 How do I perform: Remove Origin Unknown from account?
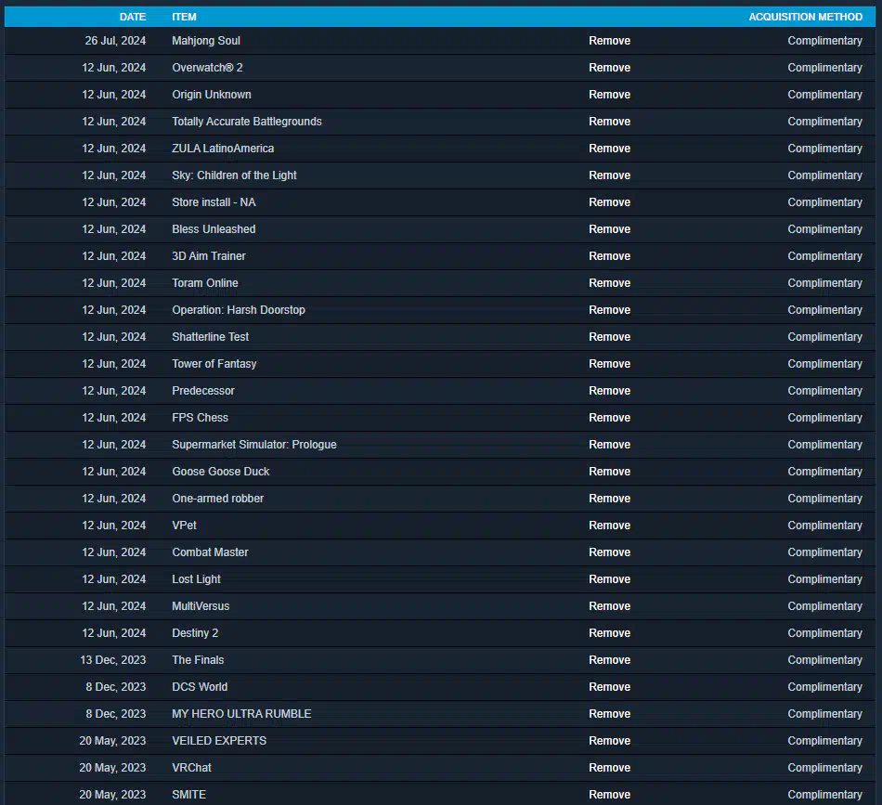(609, 95)
